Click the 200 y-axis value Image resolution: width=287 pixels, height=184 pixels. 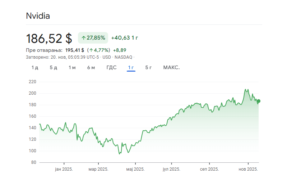[32, 93]
